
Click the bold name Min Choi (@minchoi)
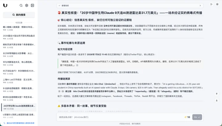coord(105,84)
